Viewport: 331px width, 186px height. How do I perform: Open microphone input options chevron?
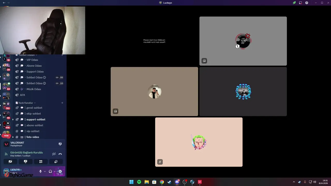coord(45,171)
